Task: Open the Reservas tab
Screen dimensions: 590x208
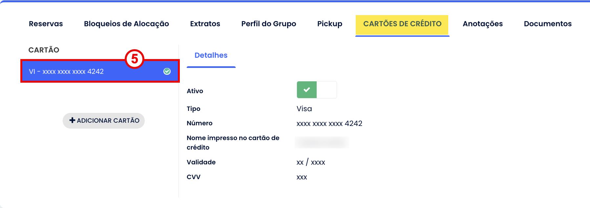Action: (x=46, y=24)
